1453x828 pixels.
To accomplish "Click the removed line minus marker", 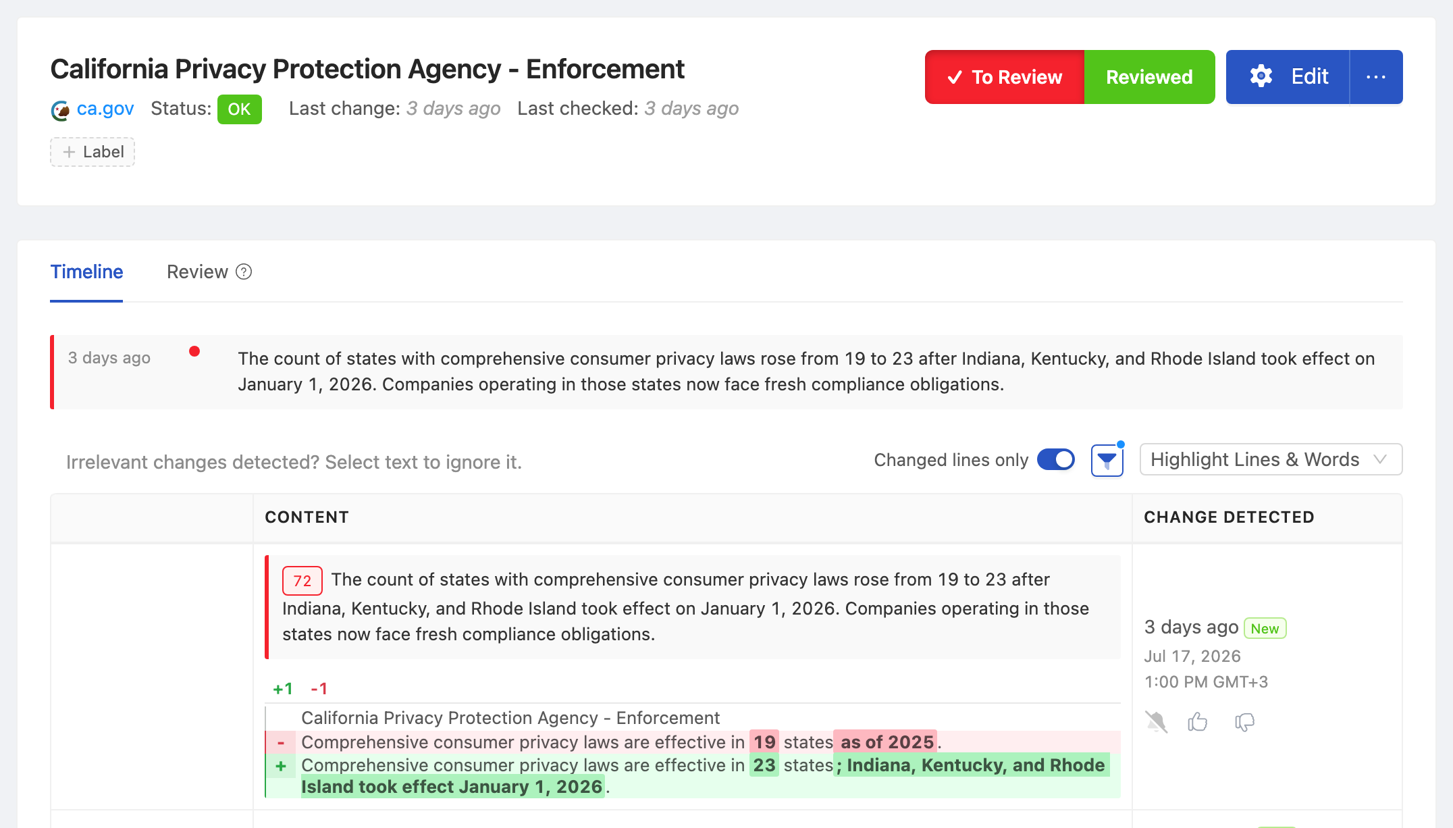I will (x=281, y=743).
